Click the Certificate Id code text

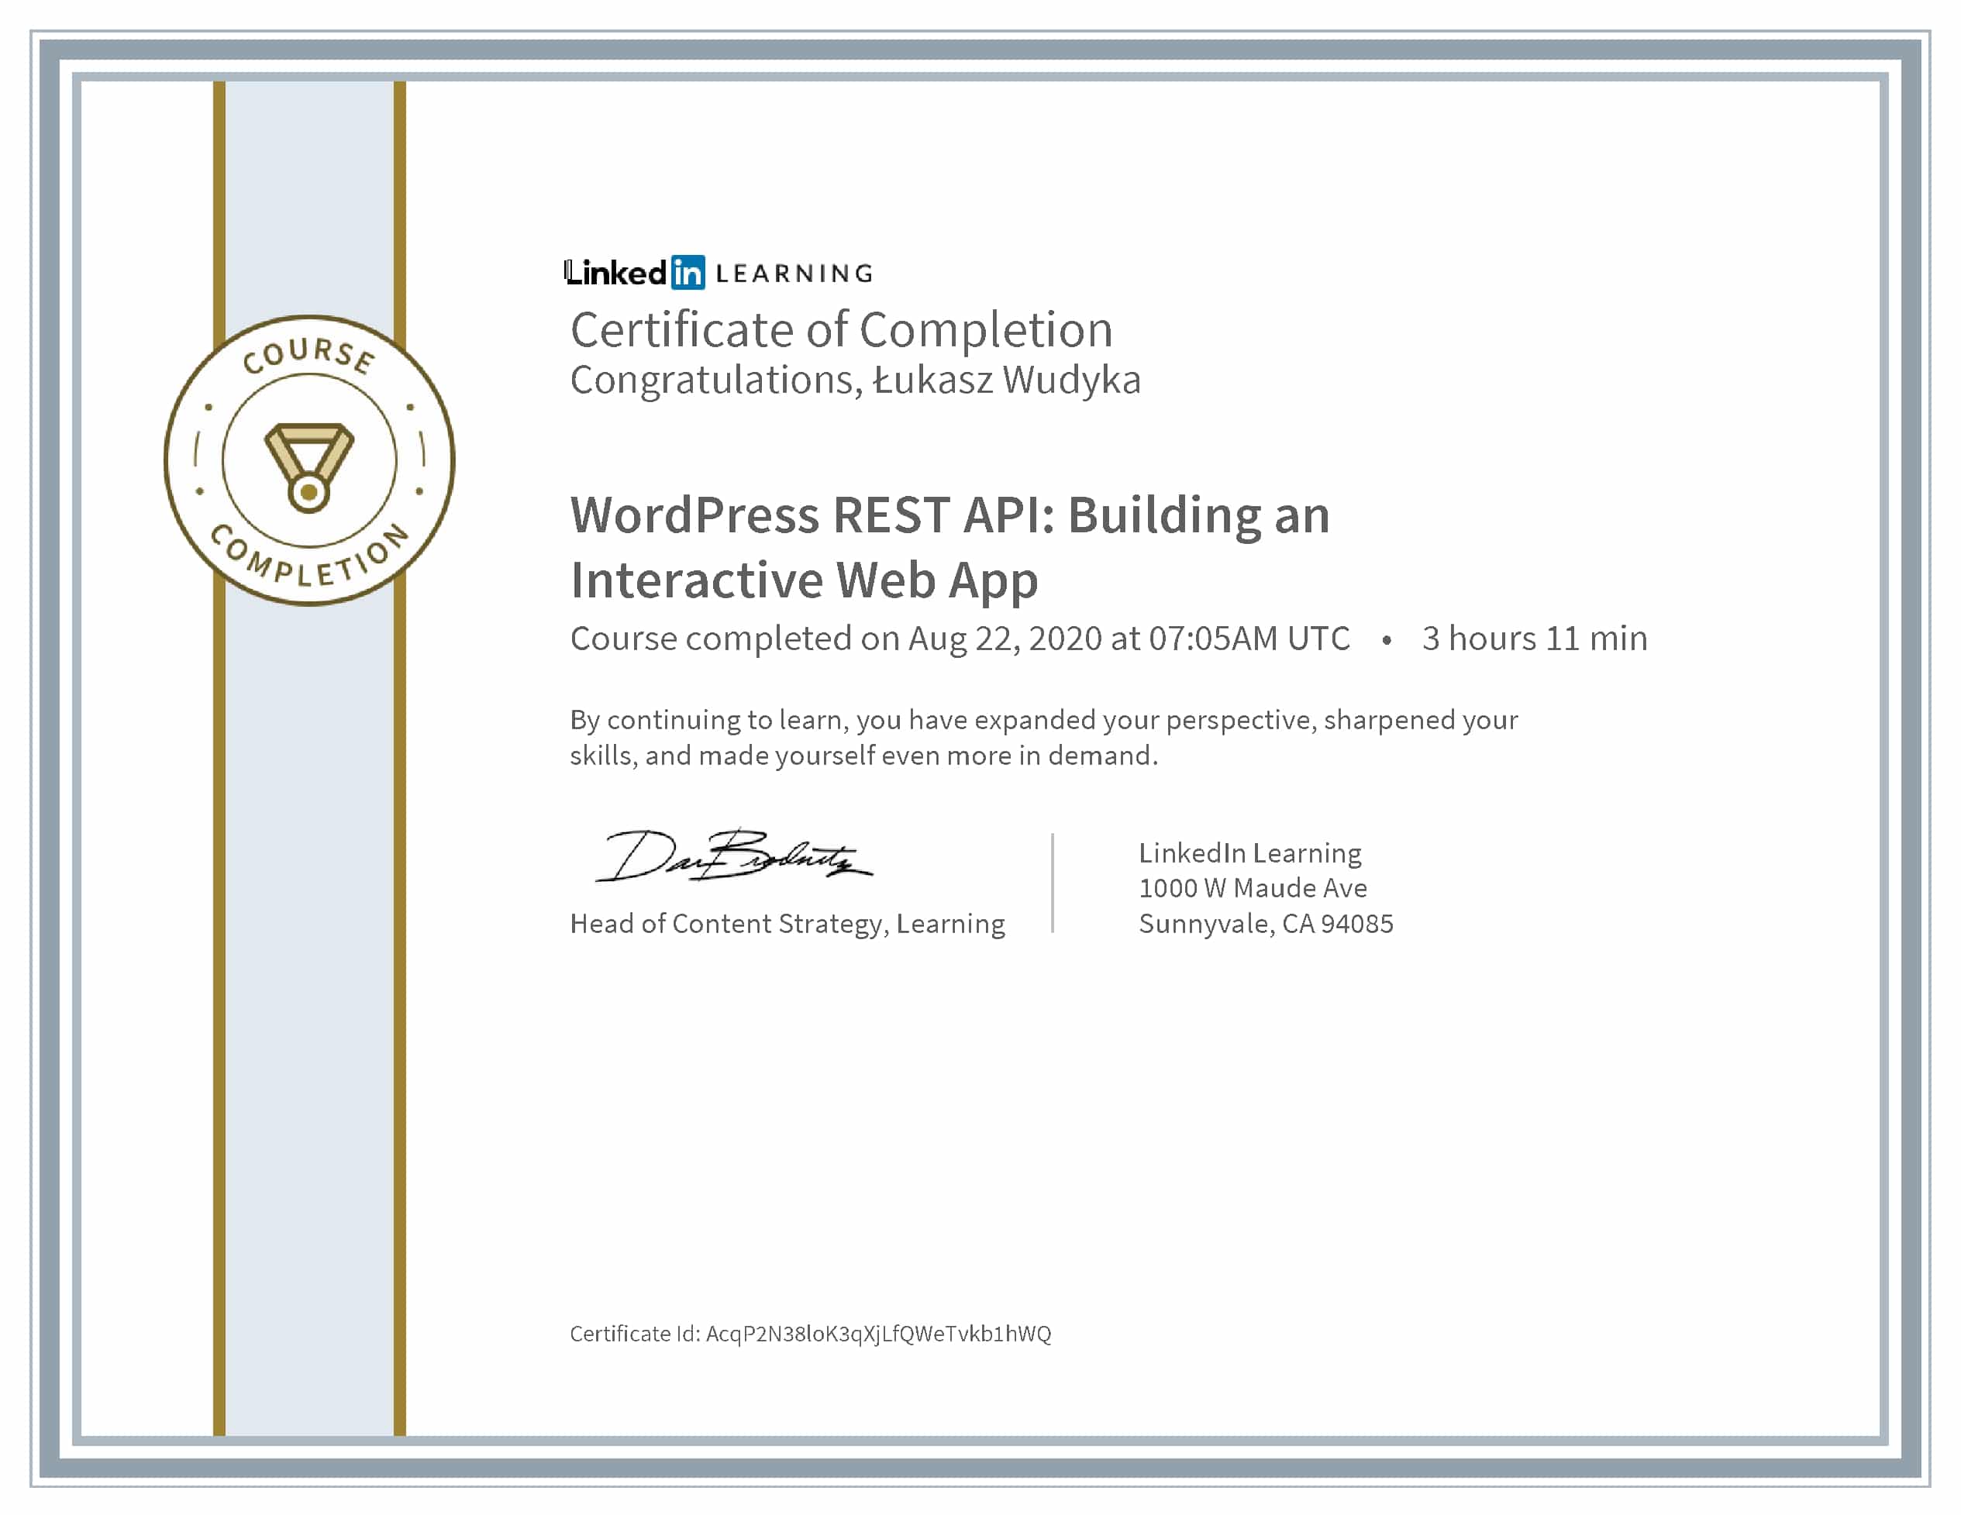[x=877, y=1334]
